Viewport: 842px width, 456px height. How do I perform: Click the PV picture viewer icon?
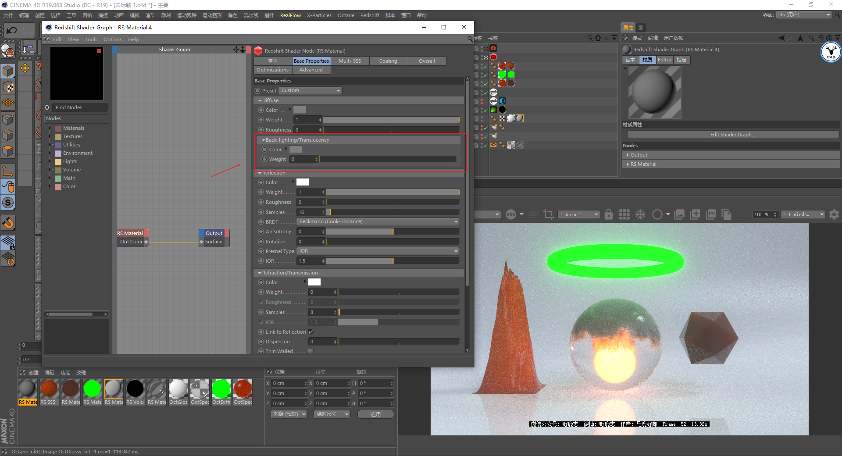[711, 214]
